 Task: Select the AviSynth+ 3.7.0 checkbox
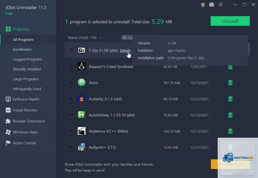coord(71,147)
